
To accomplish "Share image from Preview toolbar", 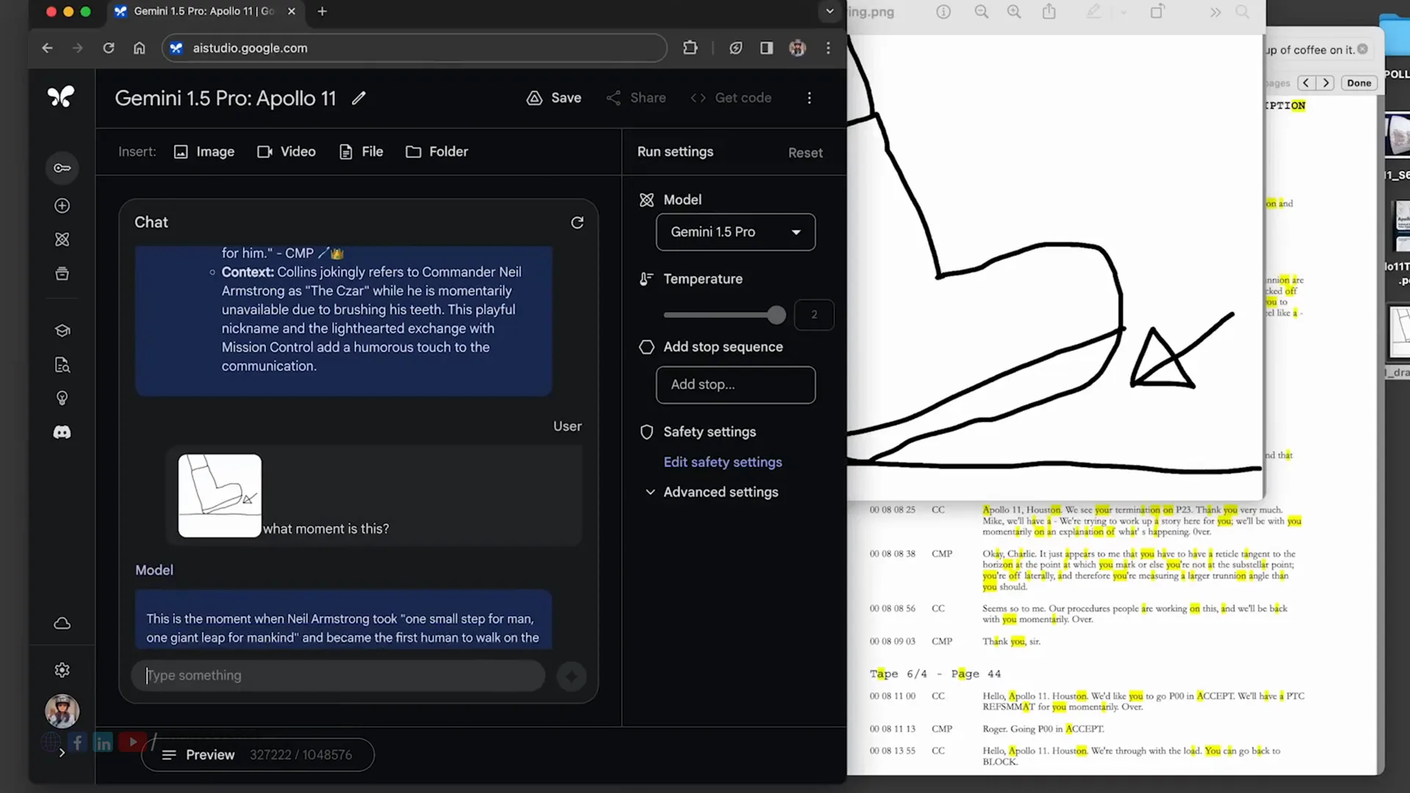I will pyautogui.click(x=1049, y=12).
